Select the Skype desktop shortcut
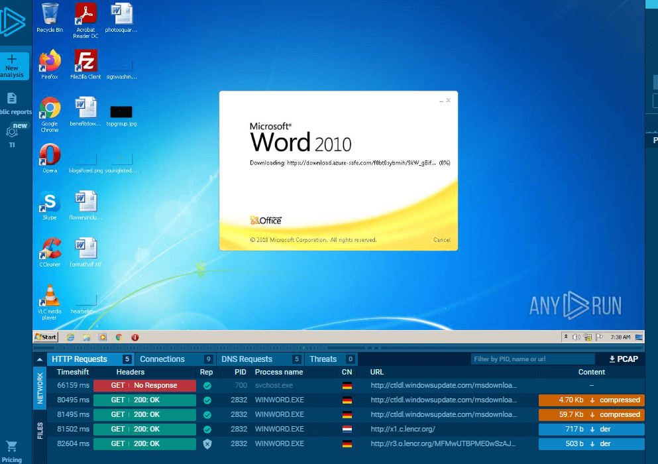Screen dimensions: 658x464 (50, 205)
